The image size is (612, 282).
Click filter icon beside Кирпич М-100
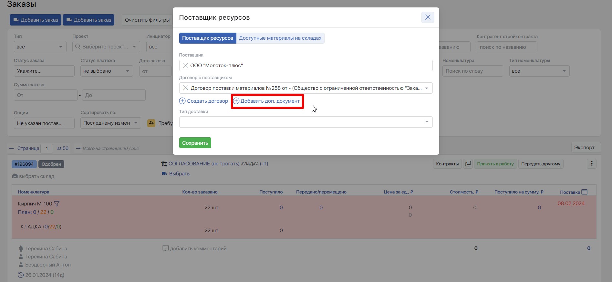(x=57, y=204)
